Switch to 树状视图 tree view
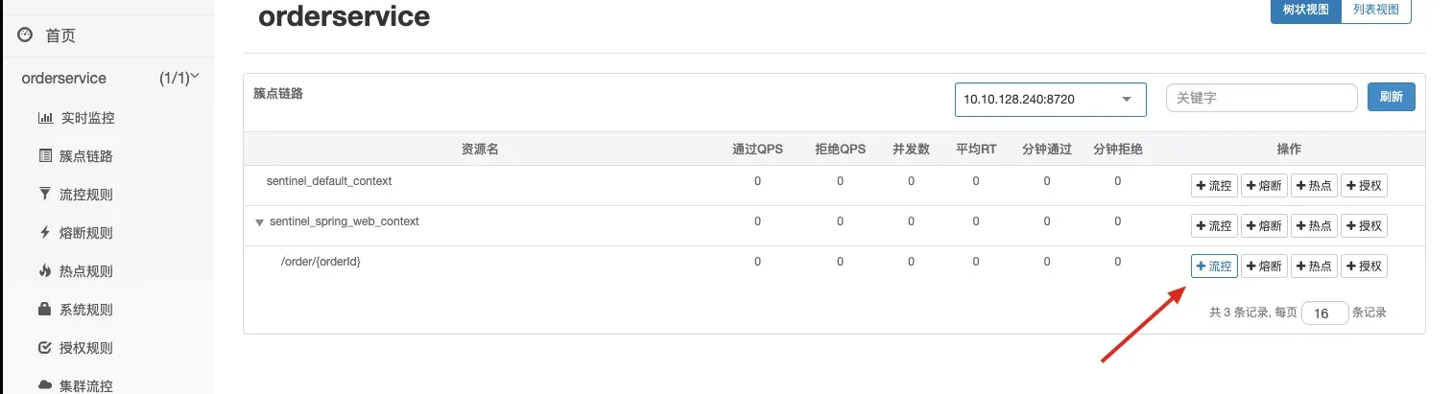The height and width of the screenshot is (394, 1452). pyautogui.click(x=1305, y=11)
